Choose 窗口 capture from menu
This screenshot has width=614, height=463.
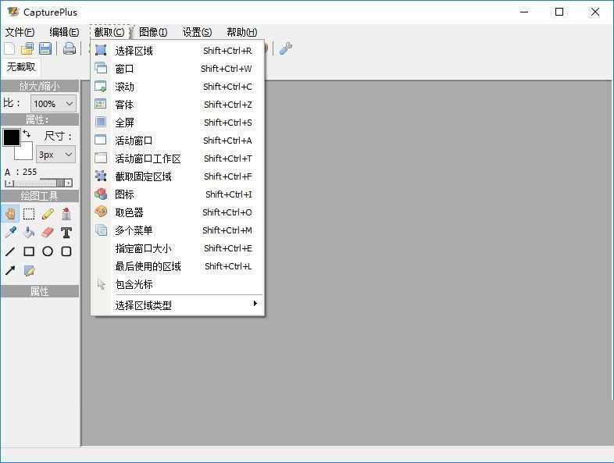177,69
